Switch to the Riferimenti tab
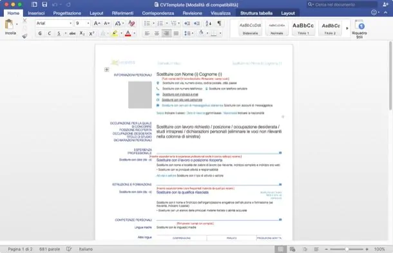Image resolution: width=393 pixels, height=253 pixels. tap(122, 13)
